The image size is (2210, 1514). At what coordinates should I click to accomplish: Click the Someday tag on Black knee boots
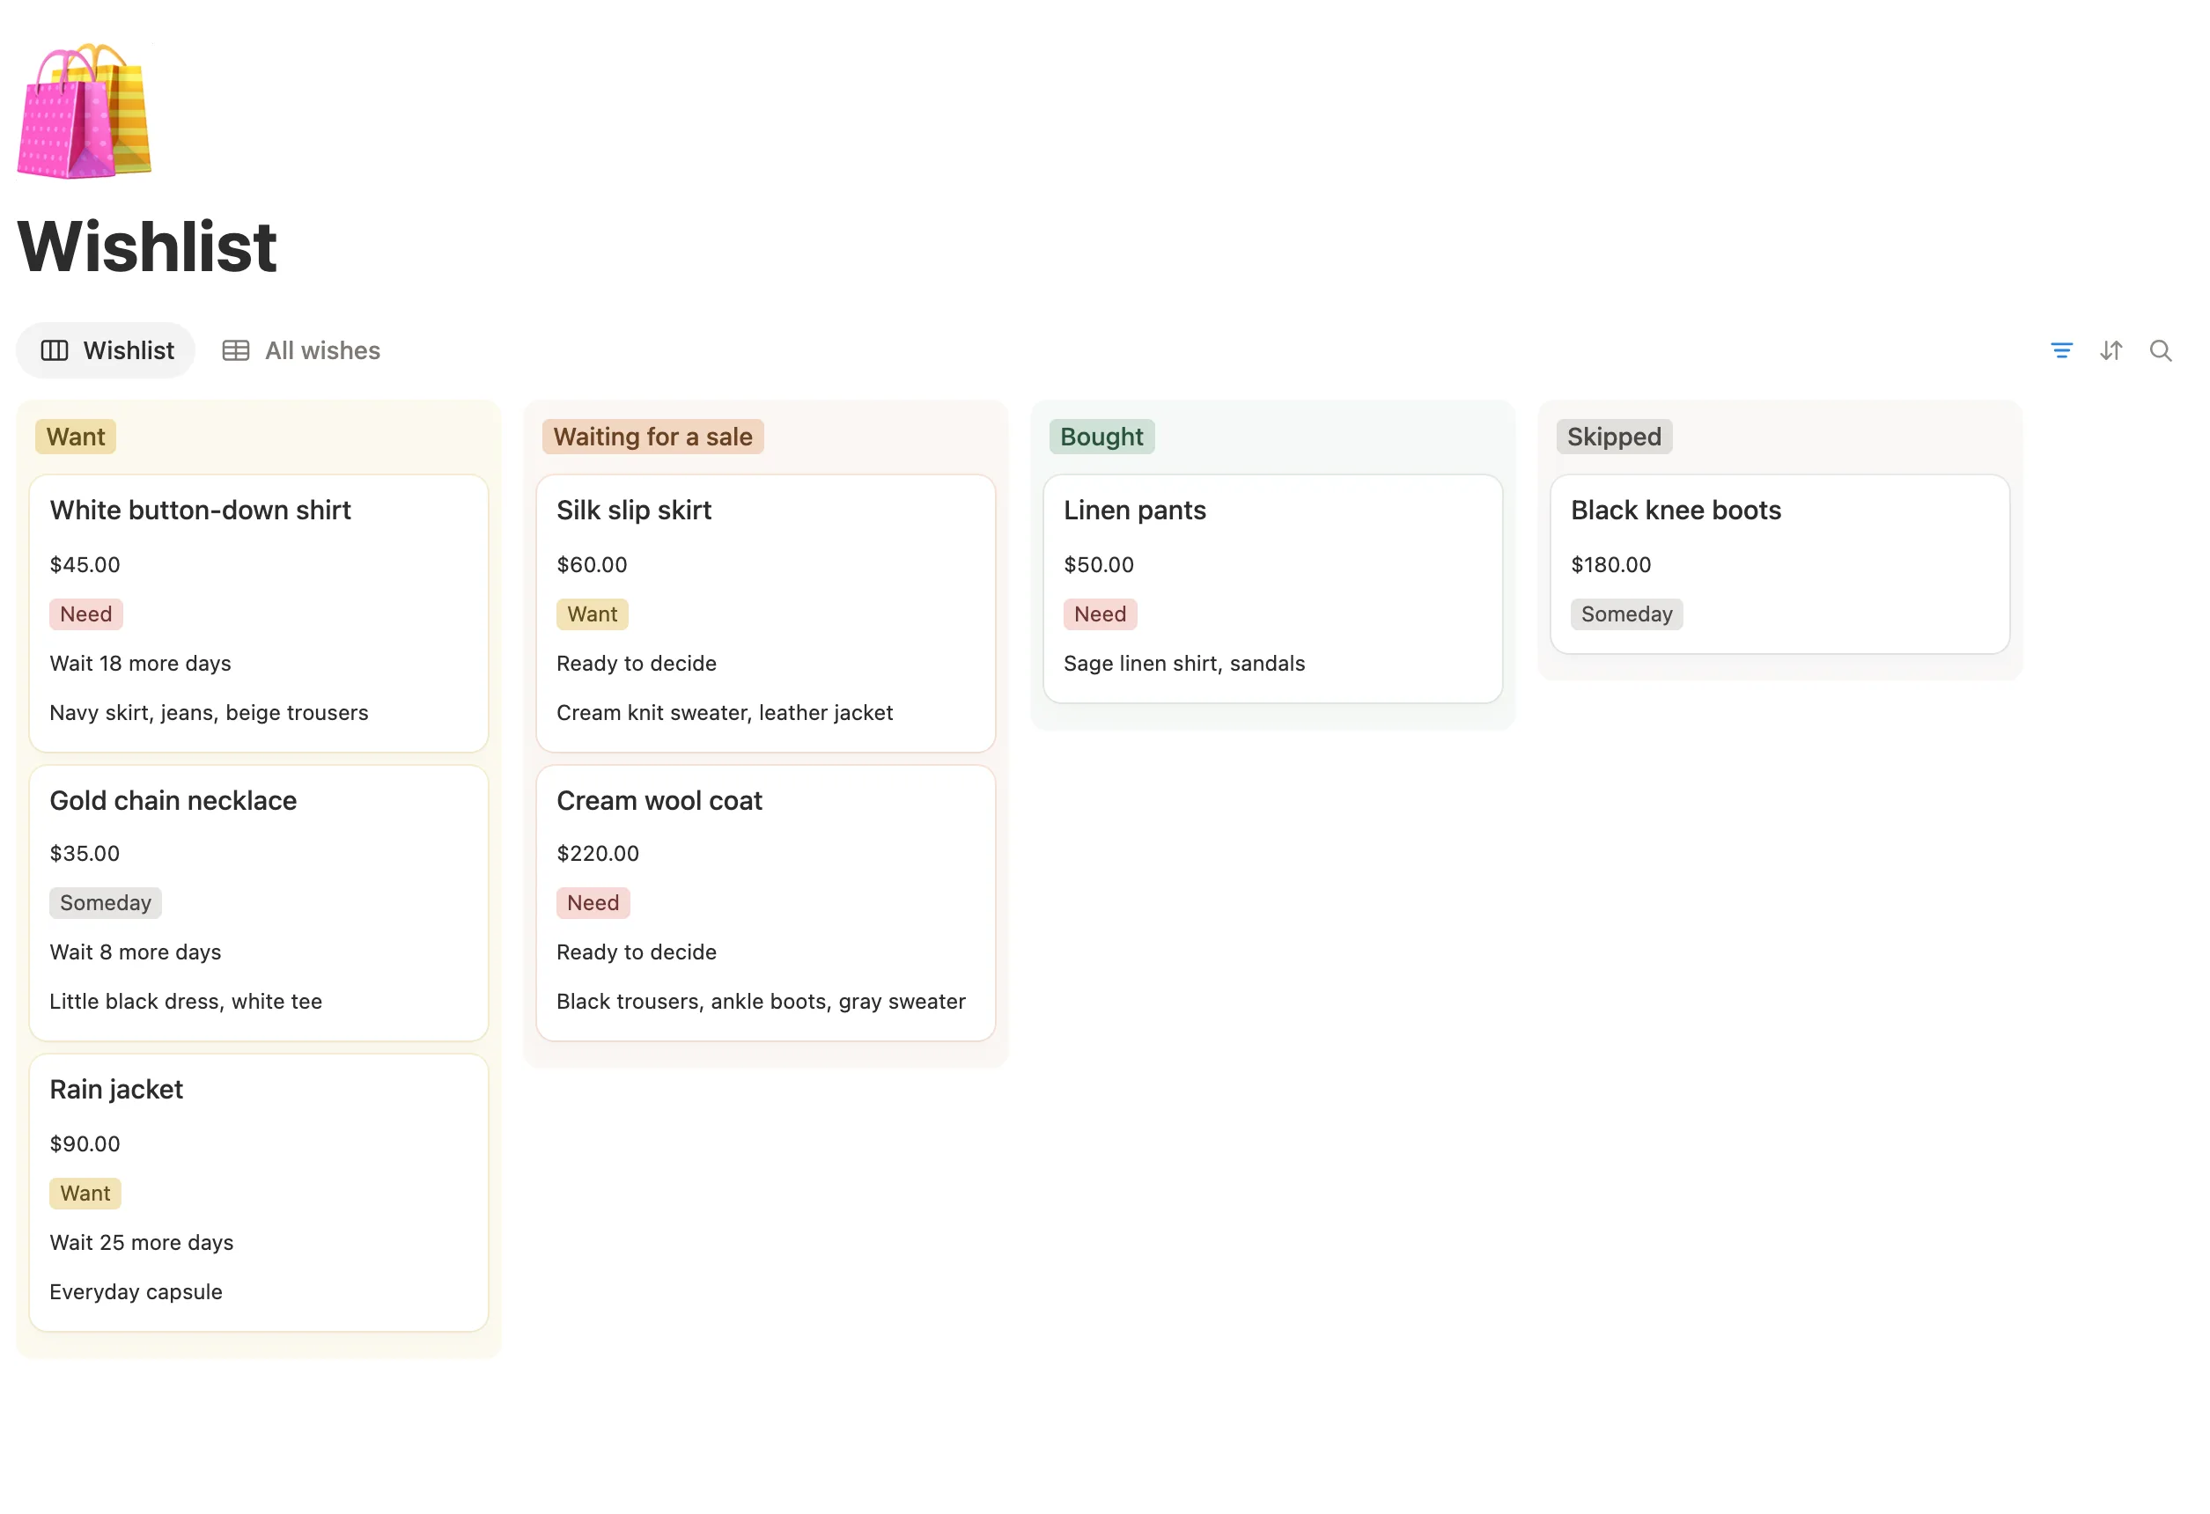point(1626,614)
